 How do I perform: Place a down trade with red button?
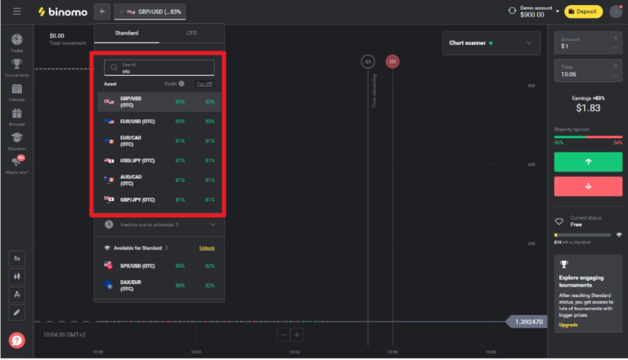pyautogui.click(x=588, y=186)
